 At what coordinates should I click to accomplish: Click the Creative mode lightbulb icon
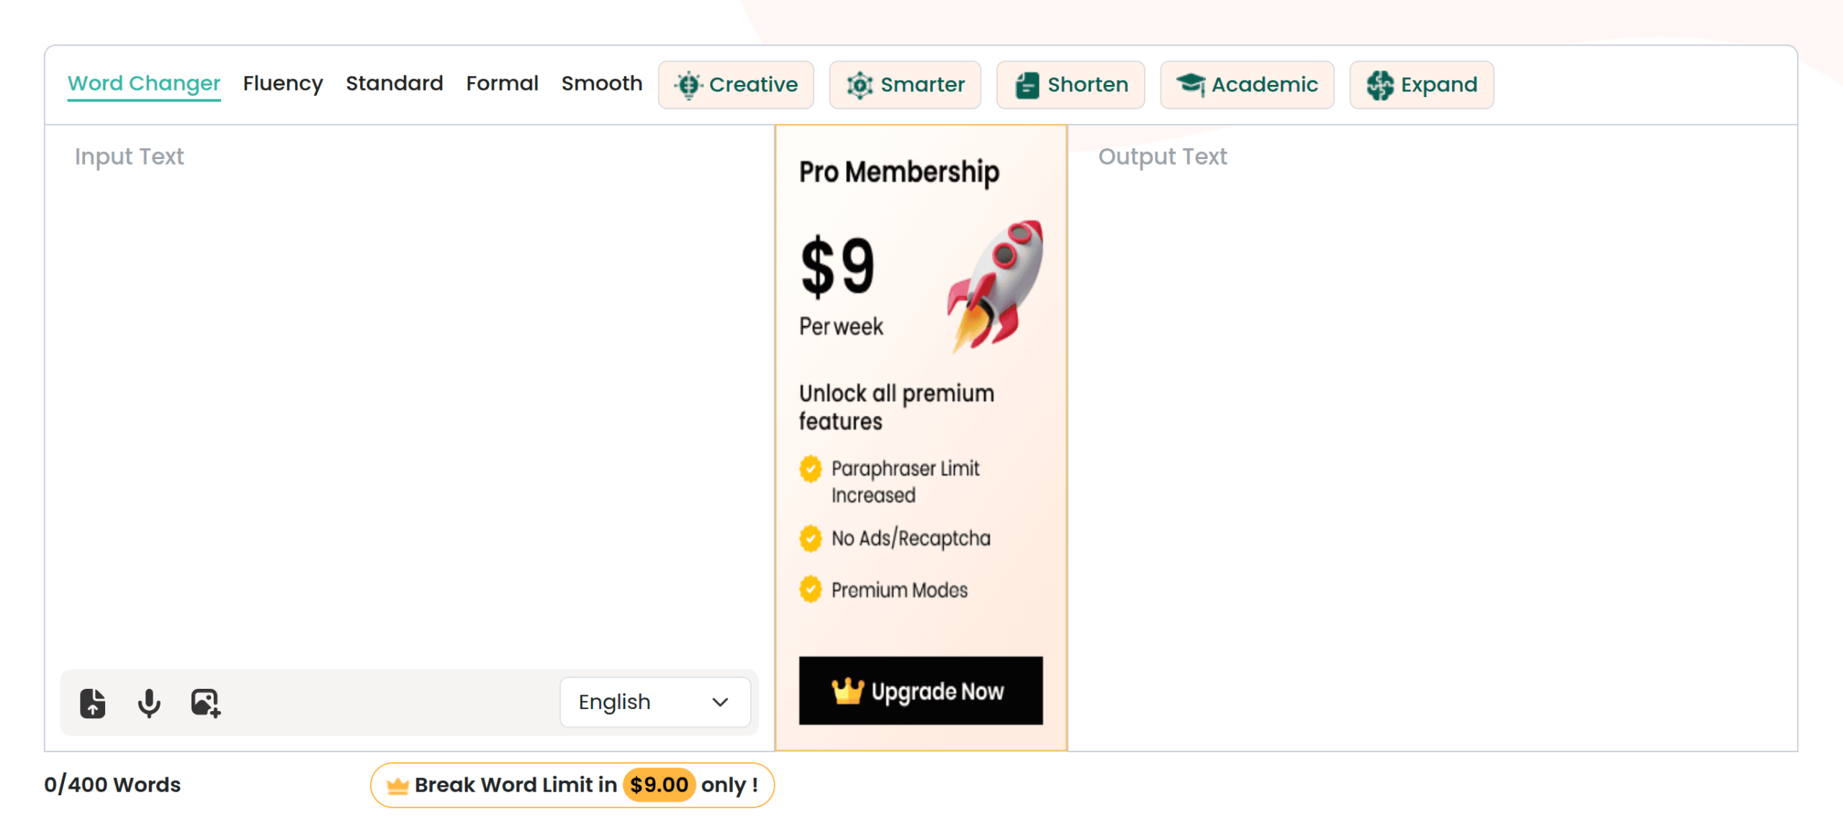(x=688, y=85)
